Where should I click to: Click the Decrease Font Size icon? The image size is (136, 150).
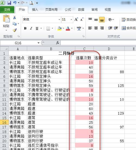pyautogui.click(x=82, y=19)
